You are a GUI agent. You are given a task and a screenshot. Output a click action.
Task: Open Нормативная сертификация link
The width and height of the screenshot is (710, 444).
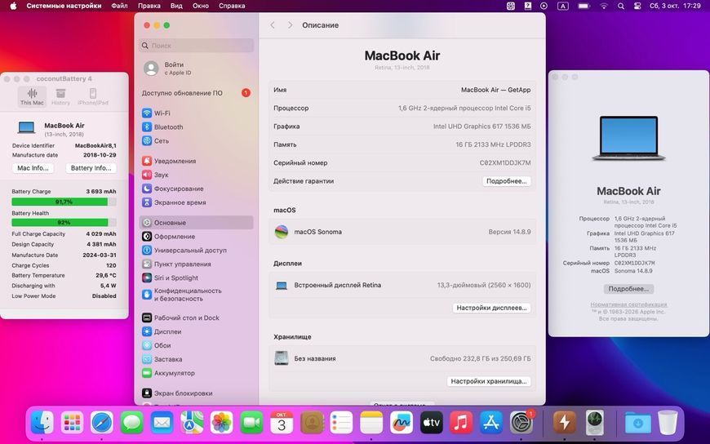[x=628, y=304]
